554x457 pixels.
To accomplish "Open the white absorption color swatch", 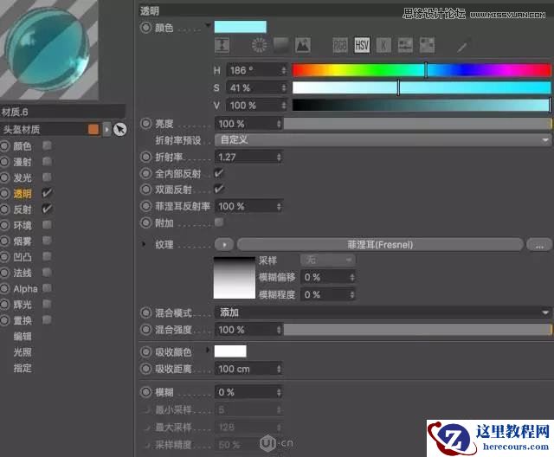I will point(230,351).
